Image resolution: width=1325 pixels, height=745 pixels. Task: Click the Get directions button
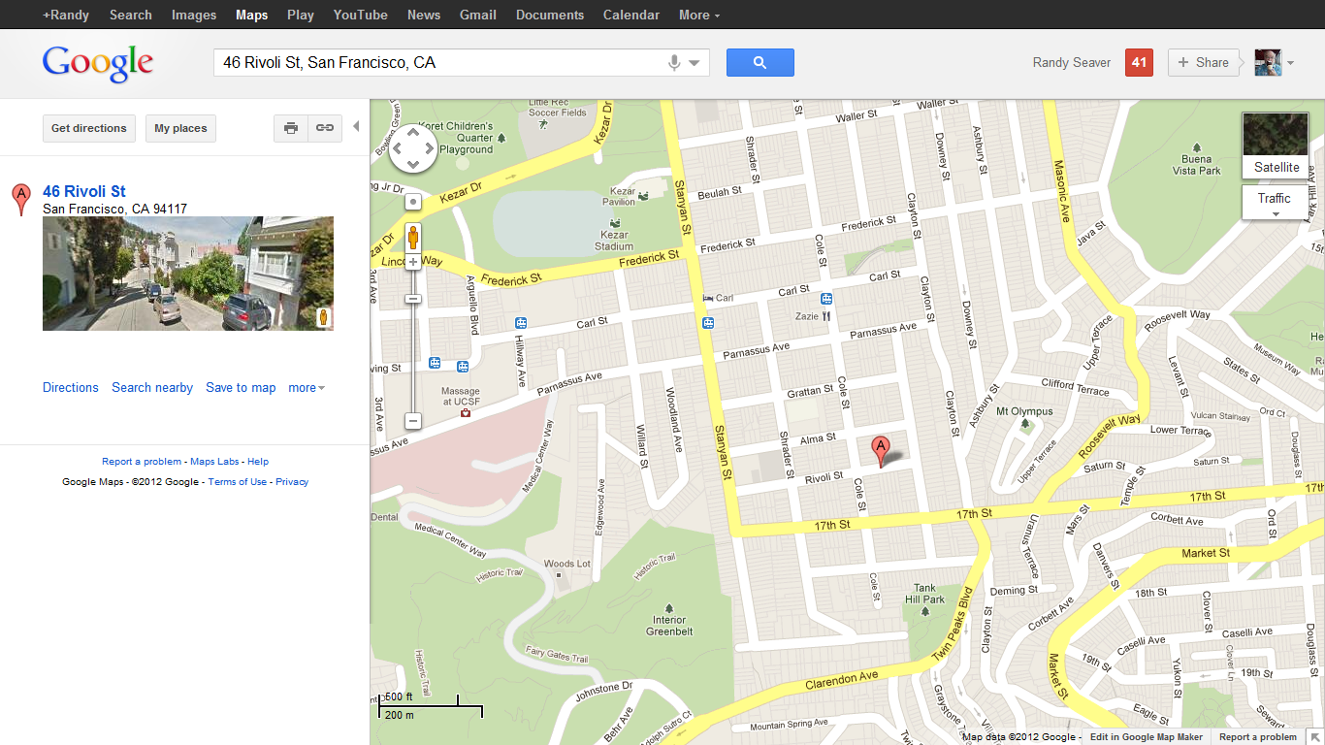(89, 128)
